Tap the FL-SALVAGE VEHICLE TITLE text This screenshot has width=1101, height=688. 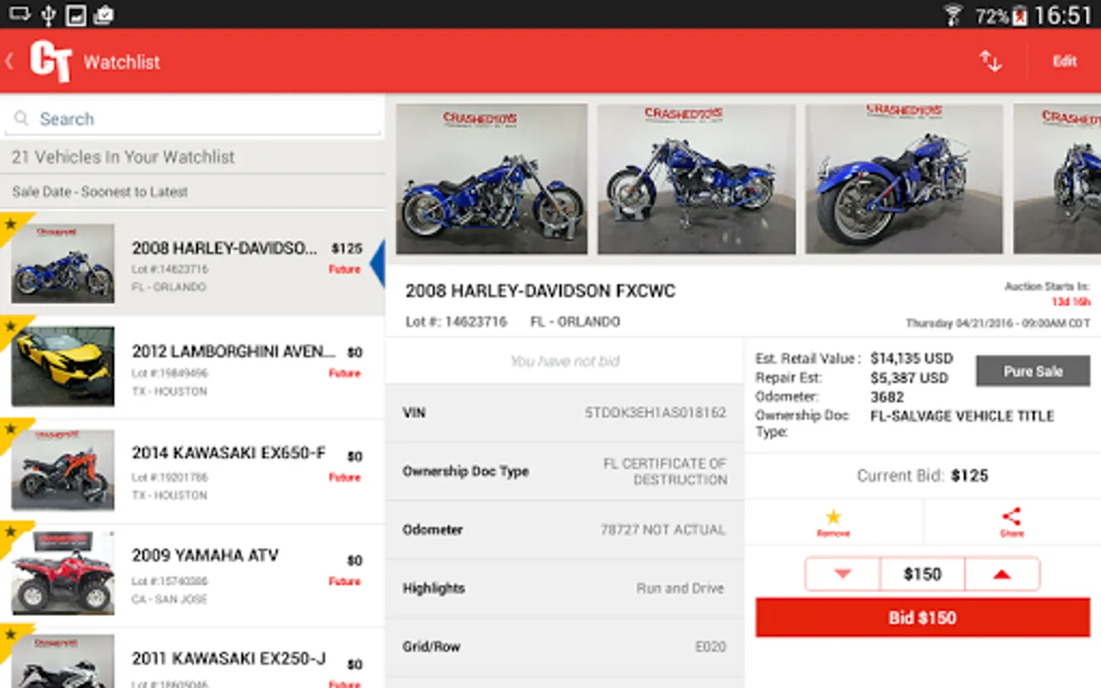[962, 416]
